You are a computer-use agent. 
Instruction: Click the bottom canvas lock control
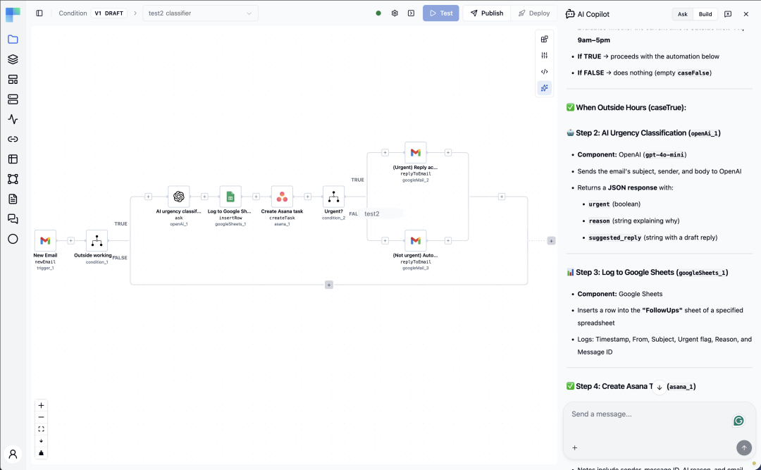tap(42, 453)
